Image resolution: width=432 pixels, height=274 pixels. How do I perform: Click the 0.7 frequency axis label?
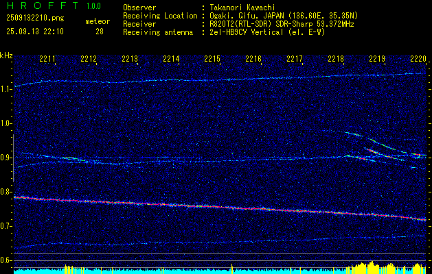coord(5,226)
